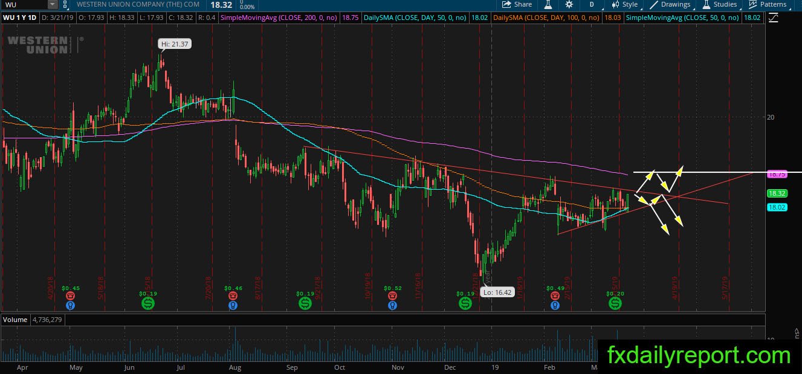Image resolution: width=802 pixels, height=374 pixels.
Task: Click the Lo: 16.42 bubble
Action: (x=496, y=292)
